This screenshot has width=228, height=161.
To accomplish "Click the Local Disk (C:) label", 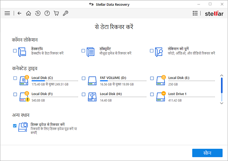I will (42, 78).
